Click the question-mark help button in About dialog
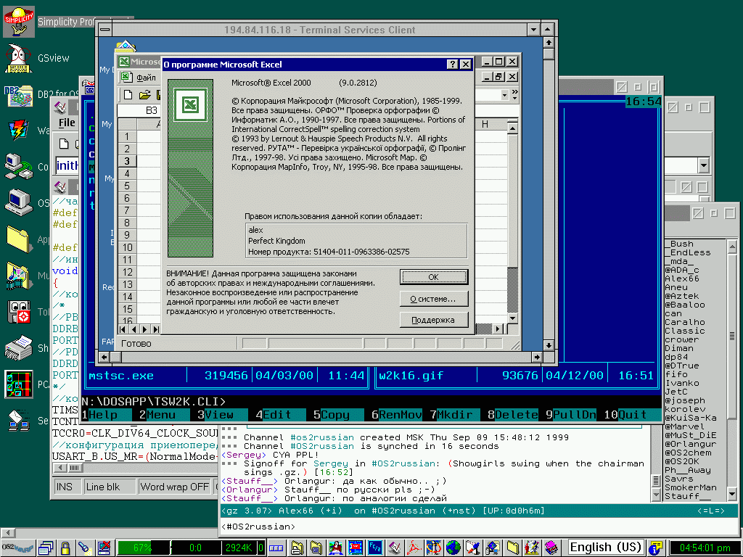 (453, 65)
